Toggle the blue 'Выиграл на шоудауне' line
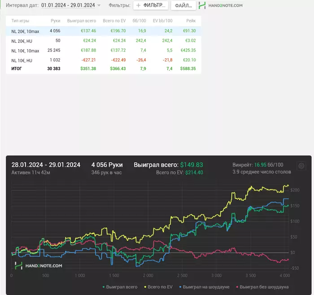Image resolution: width=314 pixels, height=295 pixels. point(206,286)
